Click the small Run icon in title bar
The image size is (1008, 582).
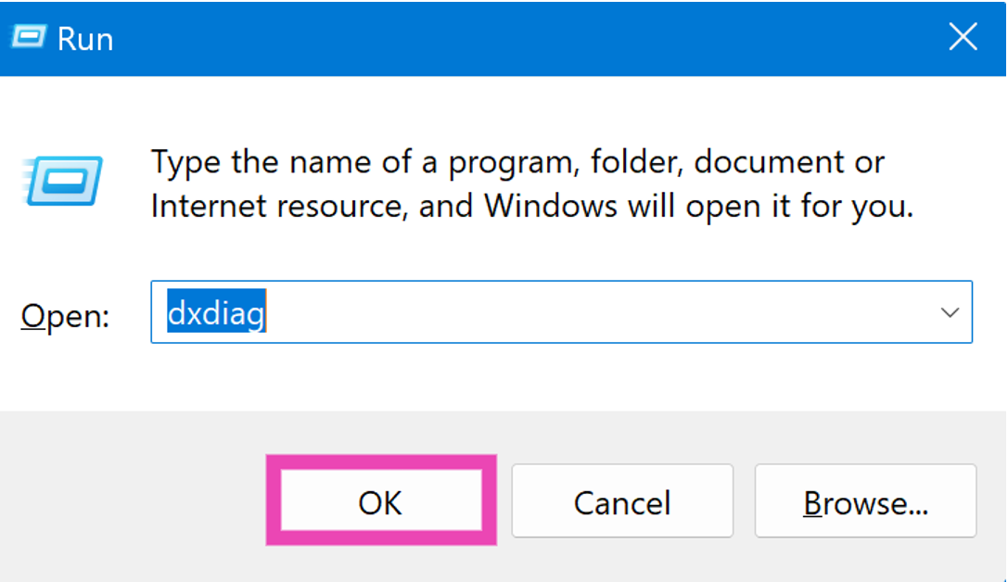tap(26, 38)
